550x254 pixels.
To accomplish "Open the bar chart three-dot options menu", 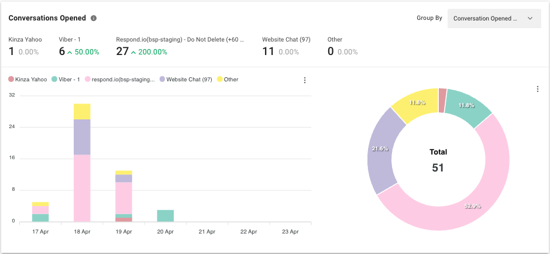I will pyautogui.click(x=304, y=80).
